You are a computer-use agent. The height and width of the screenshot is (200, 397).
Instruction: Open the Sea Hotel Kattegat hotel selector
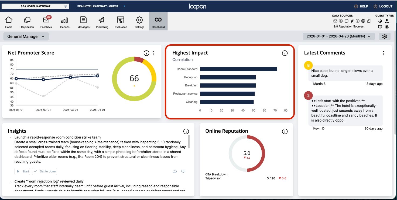pos(35,6)
